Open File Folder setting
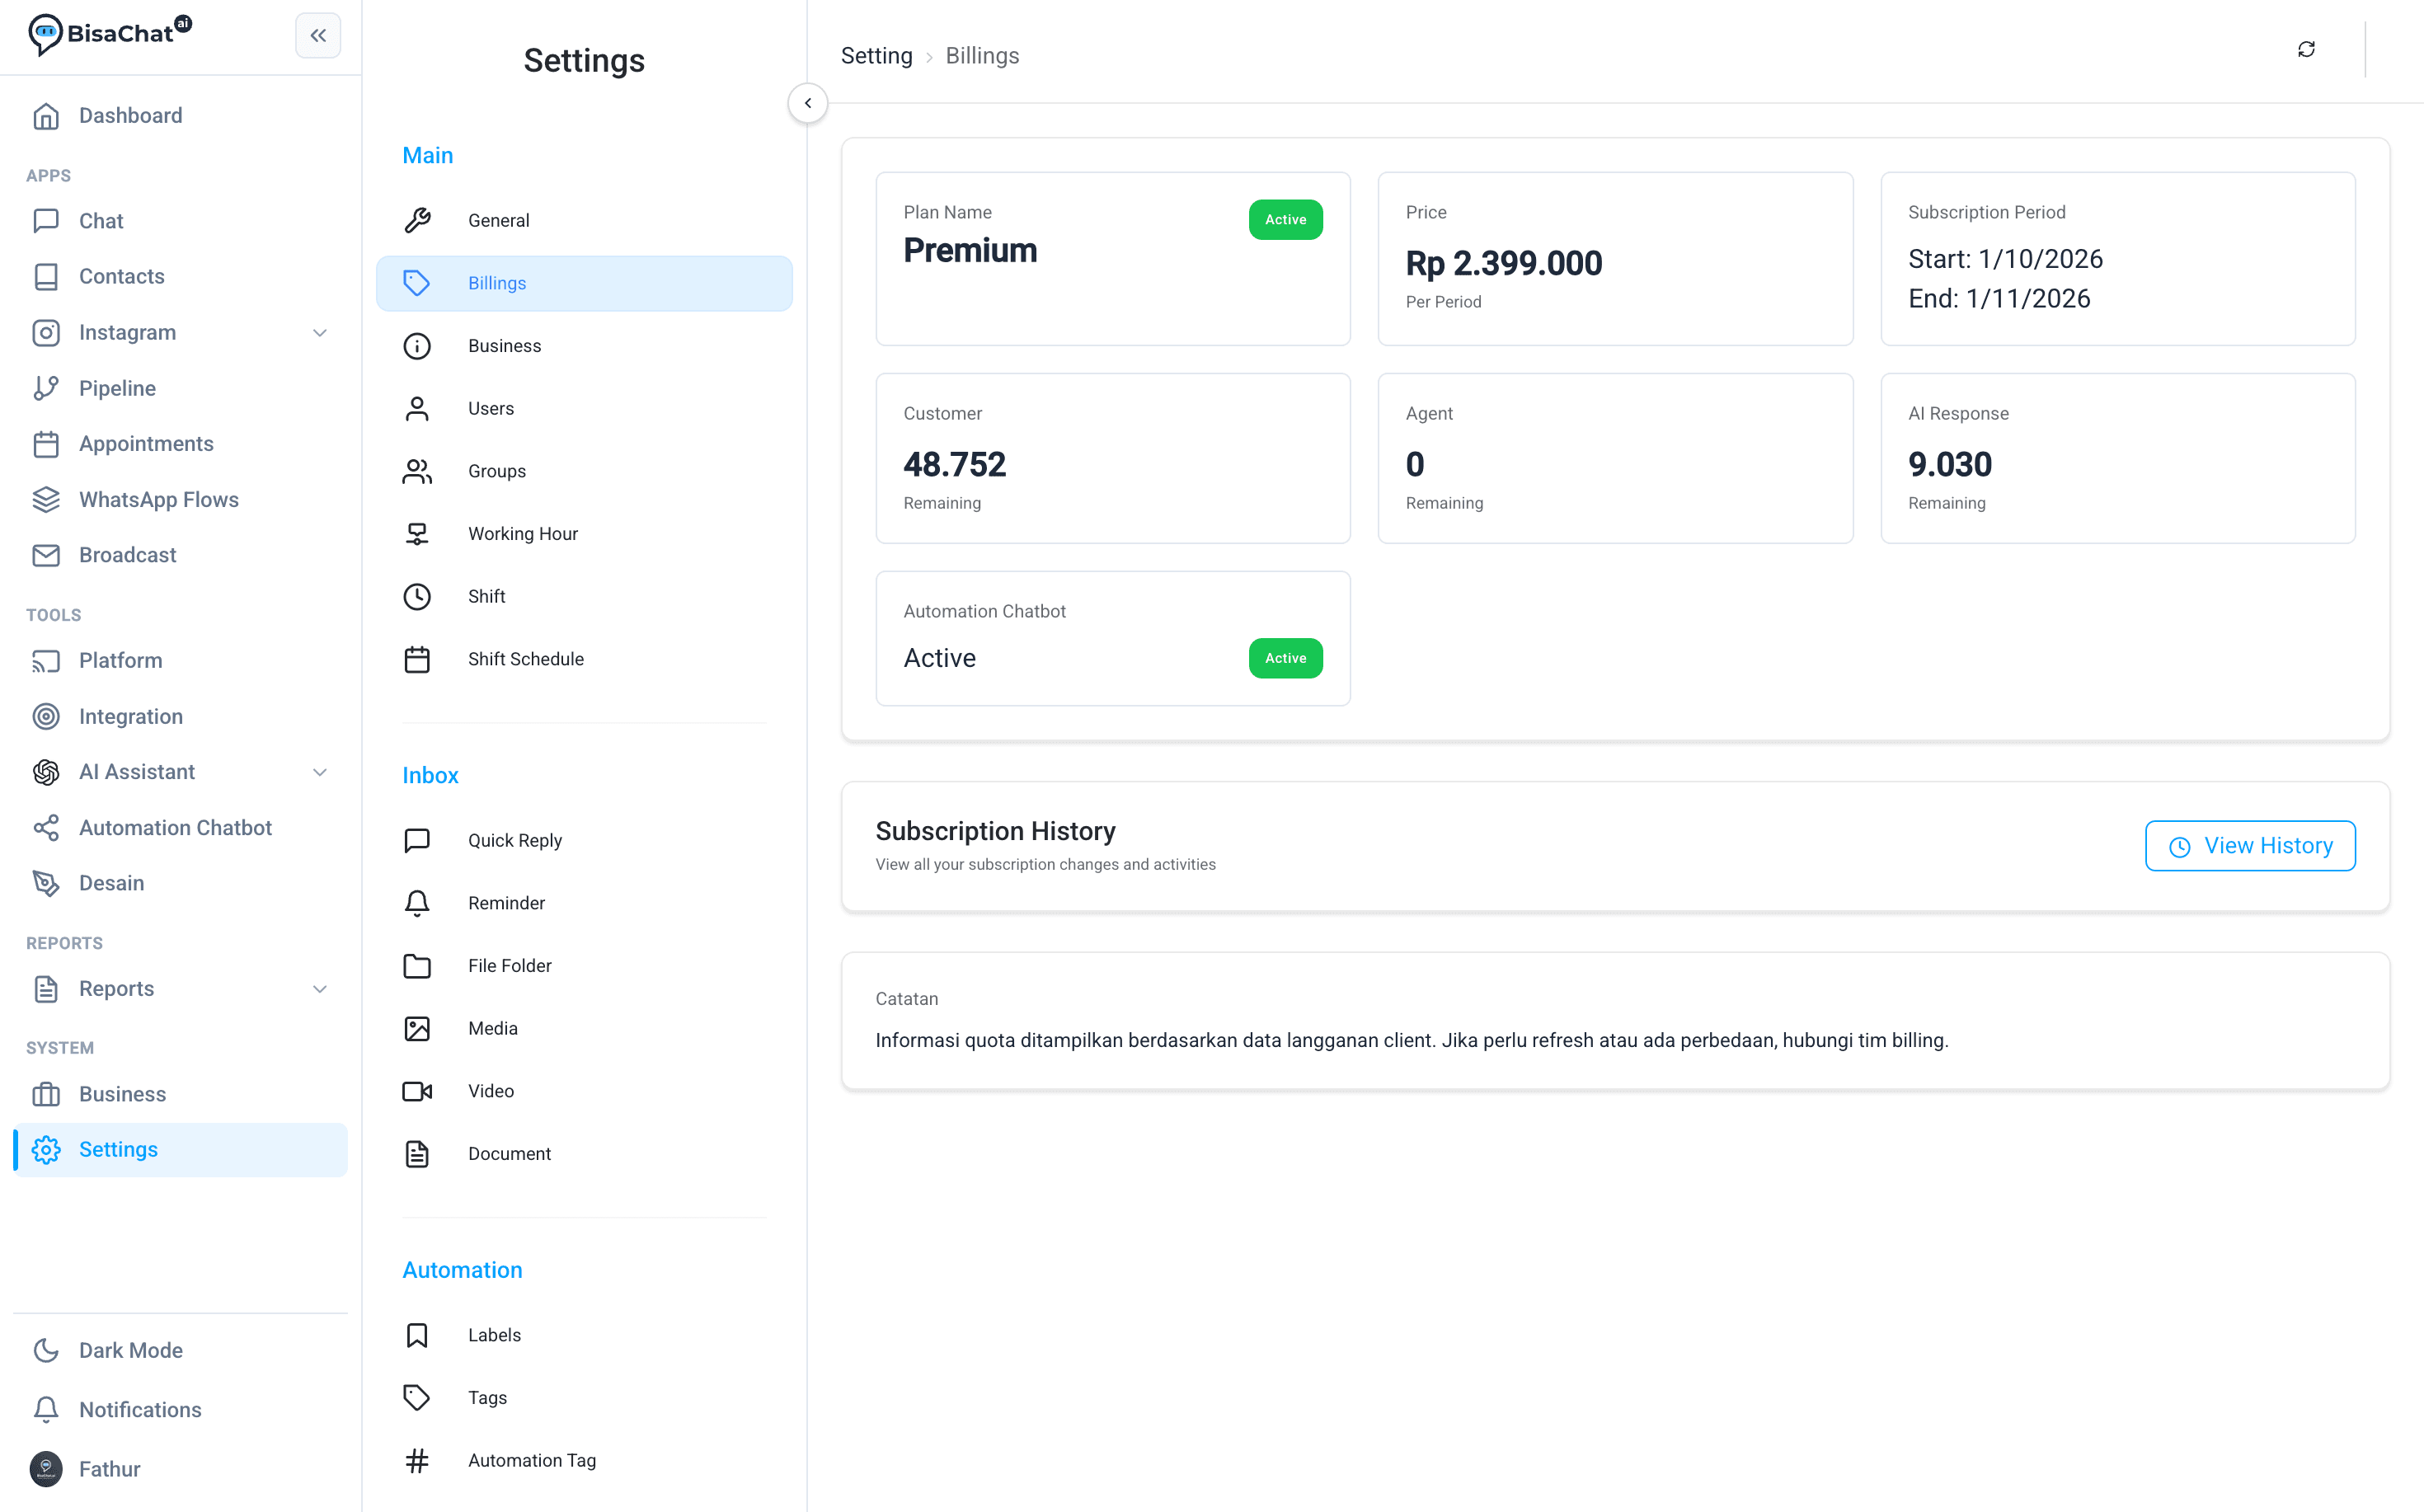The image size is (2424, 1512). [x=584, y=966]
